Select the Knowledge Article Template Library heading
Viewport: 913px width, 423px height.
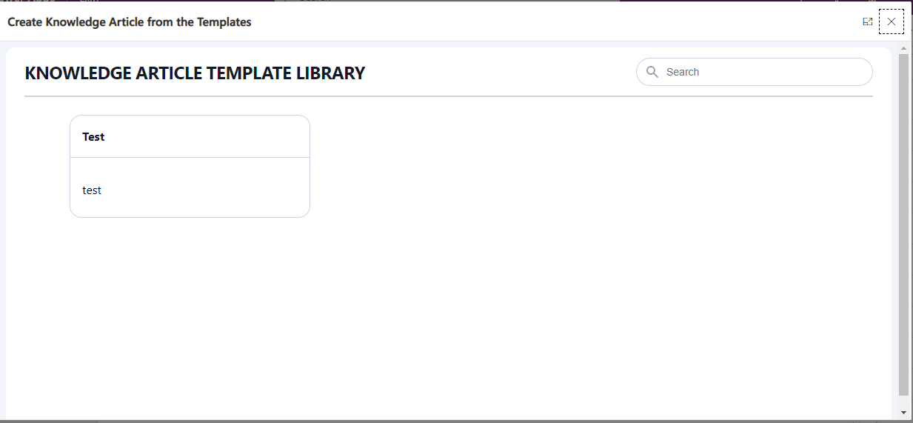coord(195,73)
